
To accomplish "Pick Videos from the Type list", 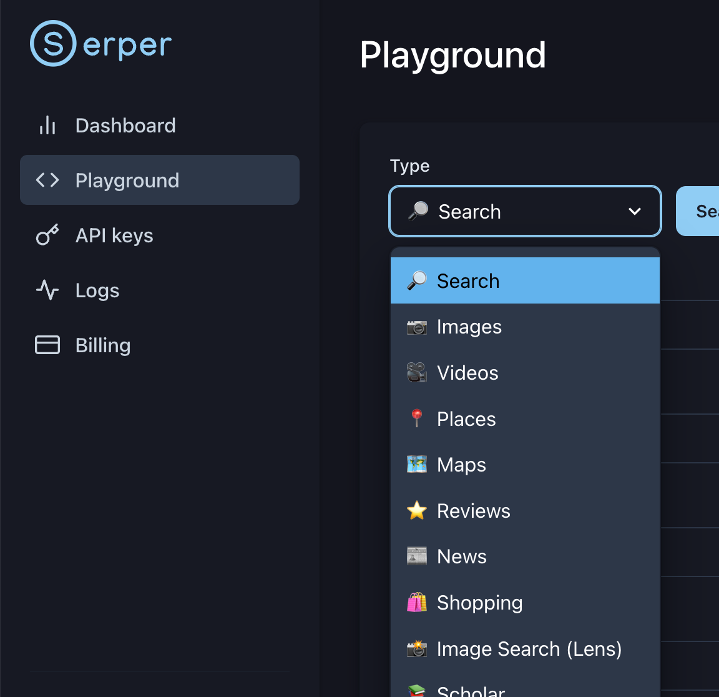I will coord(525,373).
